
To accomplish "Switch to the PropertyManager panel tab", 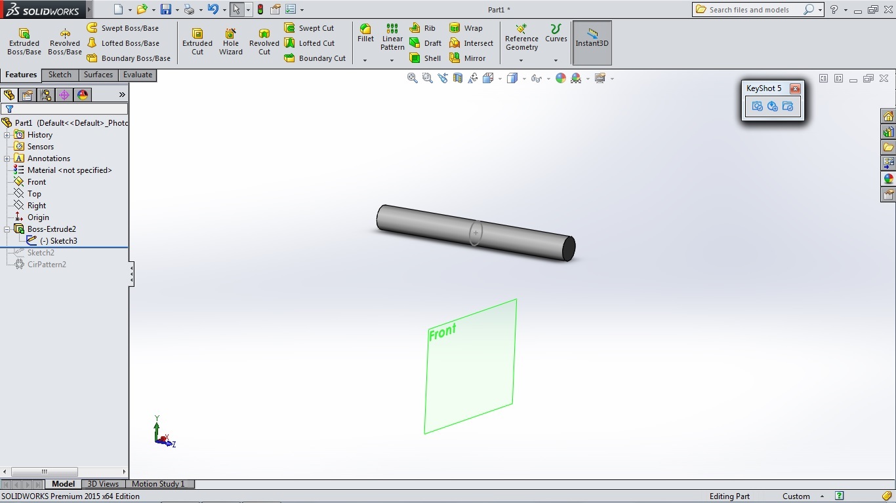I will 28,95.
